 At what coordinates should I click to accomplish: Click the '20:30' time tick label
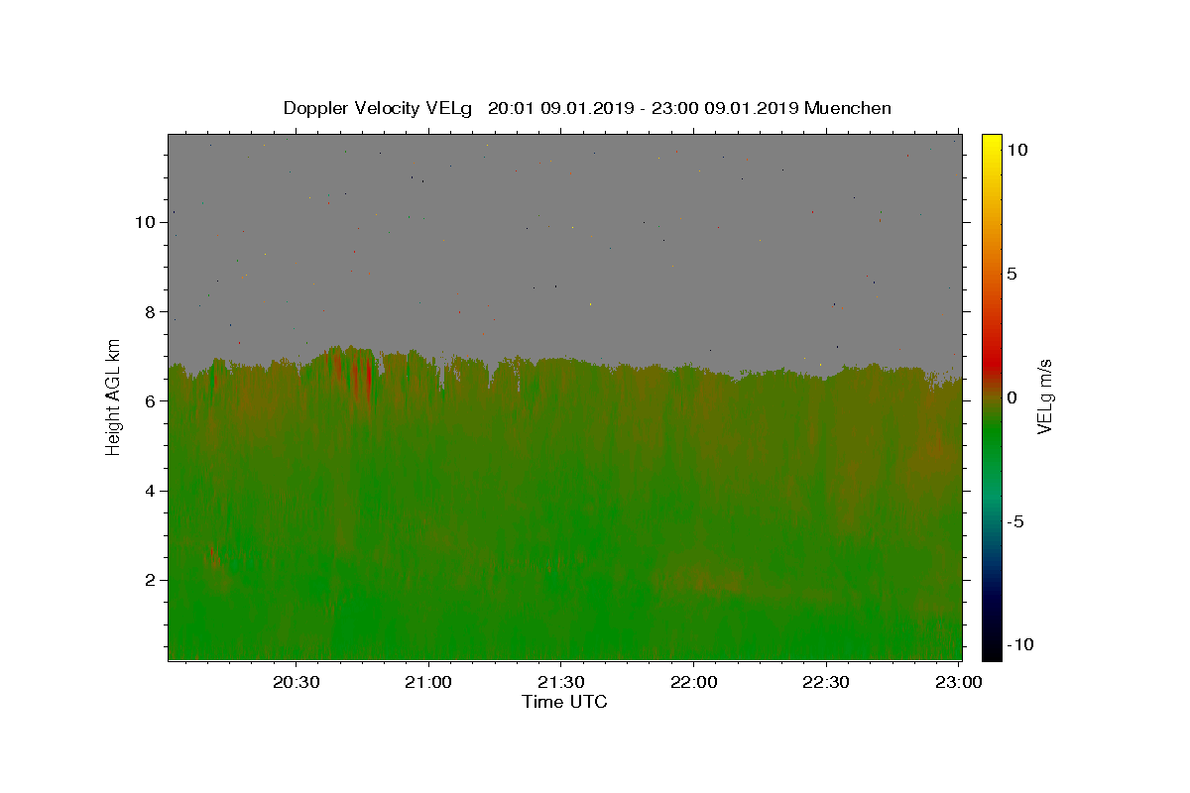coord(297,682)
